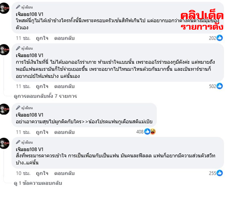Open the profile avatar of the third comment
The image size is (233, 199).
click(x=4, y=109)
